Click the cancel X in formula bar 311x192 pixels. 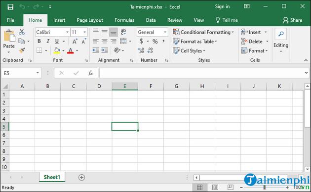62,73
